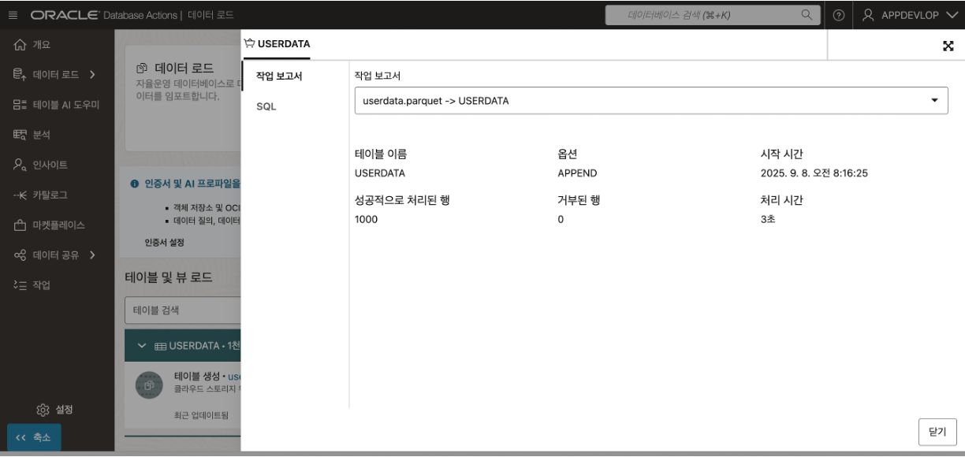This screenshot has width=965, height=457.
Task: Collapse sidebar with 축소 button
Action: [x=33, y=438]
